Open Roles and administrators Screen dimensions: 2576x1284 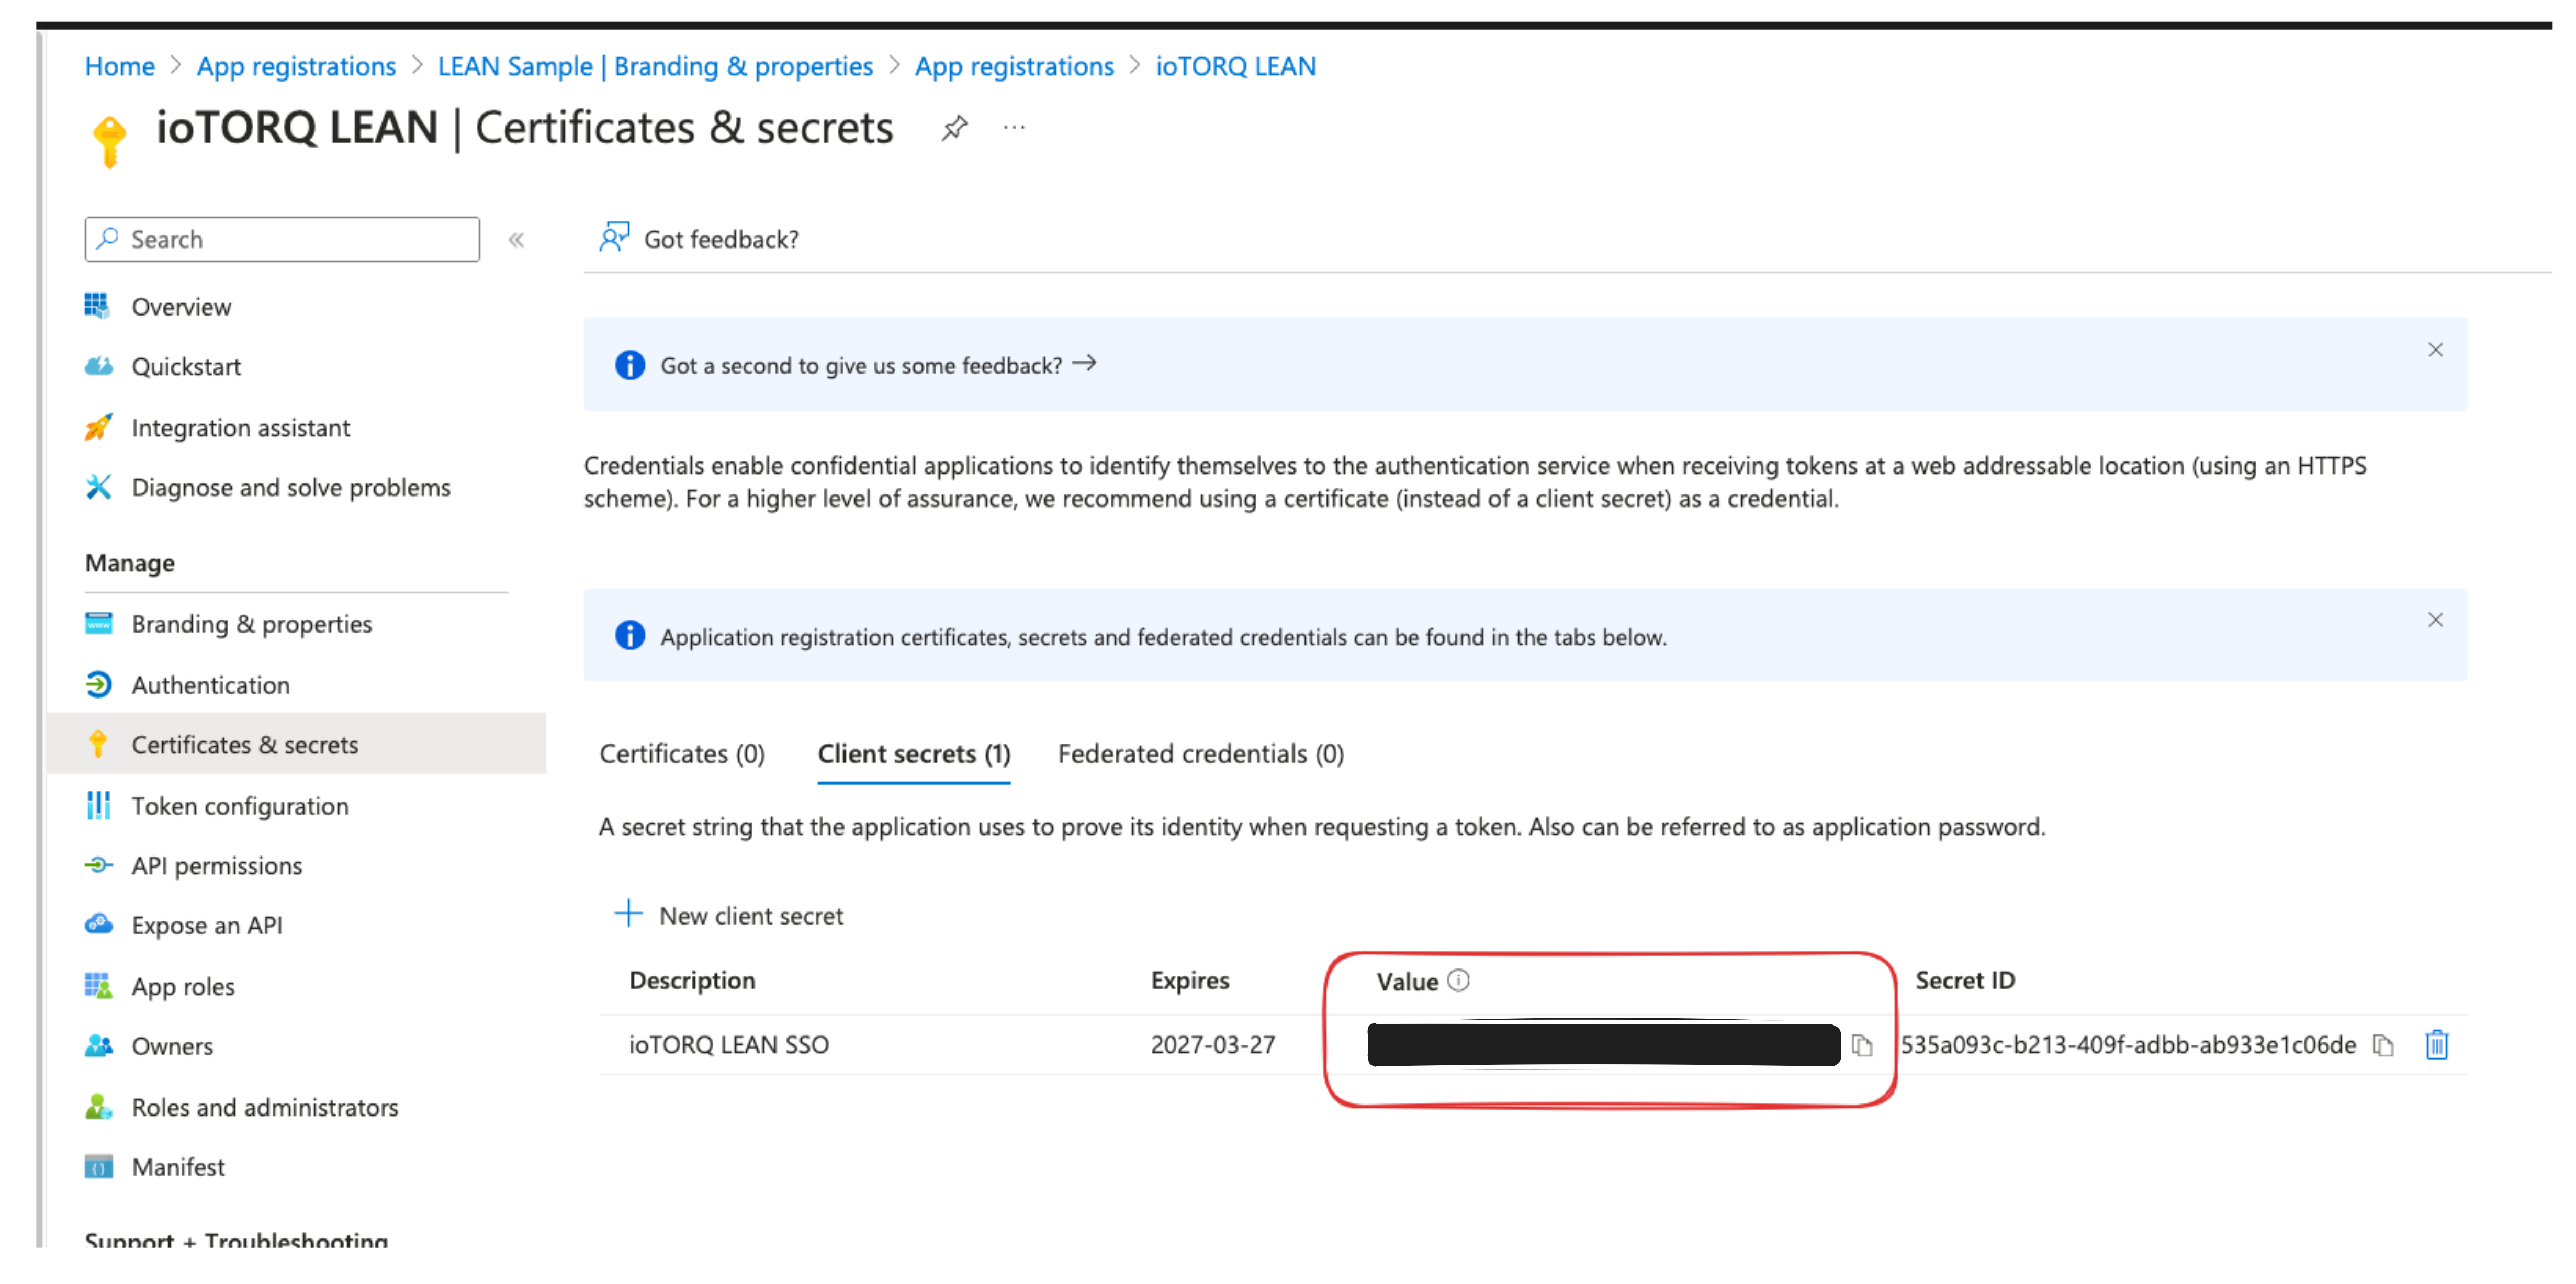[265, 1108]
